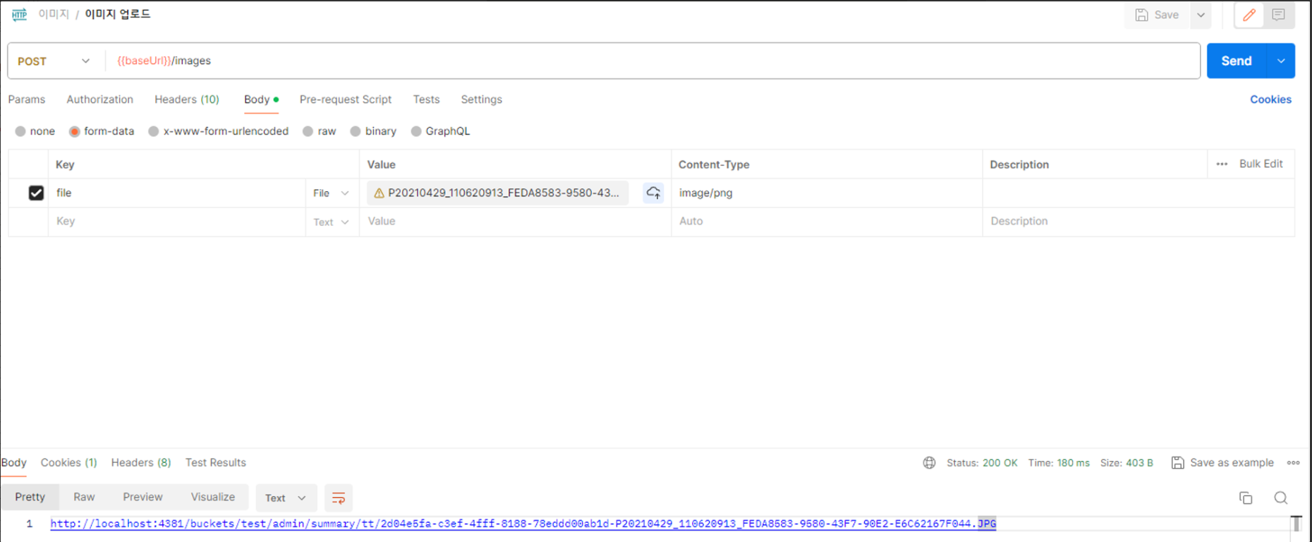The height and width of the screenshot is (542, 1312).
Task: Click the empty Key input field
Action: coord(176,222)
